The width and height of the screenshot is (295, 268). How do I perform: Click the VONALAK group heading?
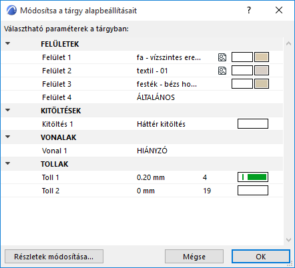click(x=59, y=137)
